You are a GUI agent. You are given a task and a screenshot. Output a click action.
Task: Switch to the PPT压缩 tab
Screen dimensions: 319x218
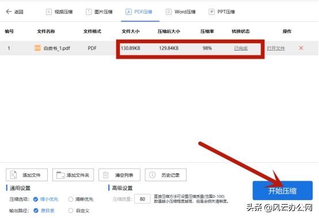click(x=222, y=12)
